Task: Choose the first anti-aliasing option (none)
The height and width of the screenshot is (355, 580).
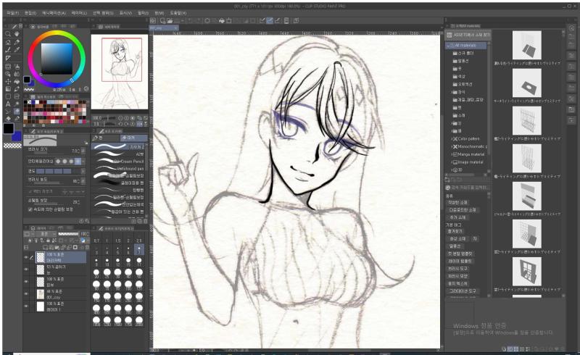Action: (x=57, y=162)
